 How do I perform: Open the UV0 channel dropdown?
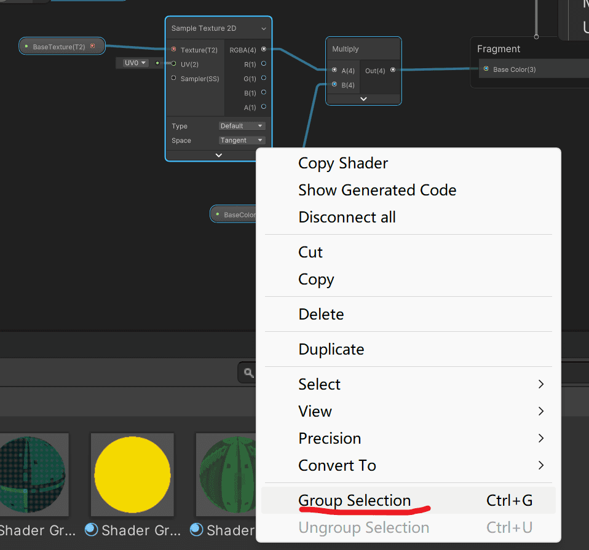coord(135,63)
